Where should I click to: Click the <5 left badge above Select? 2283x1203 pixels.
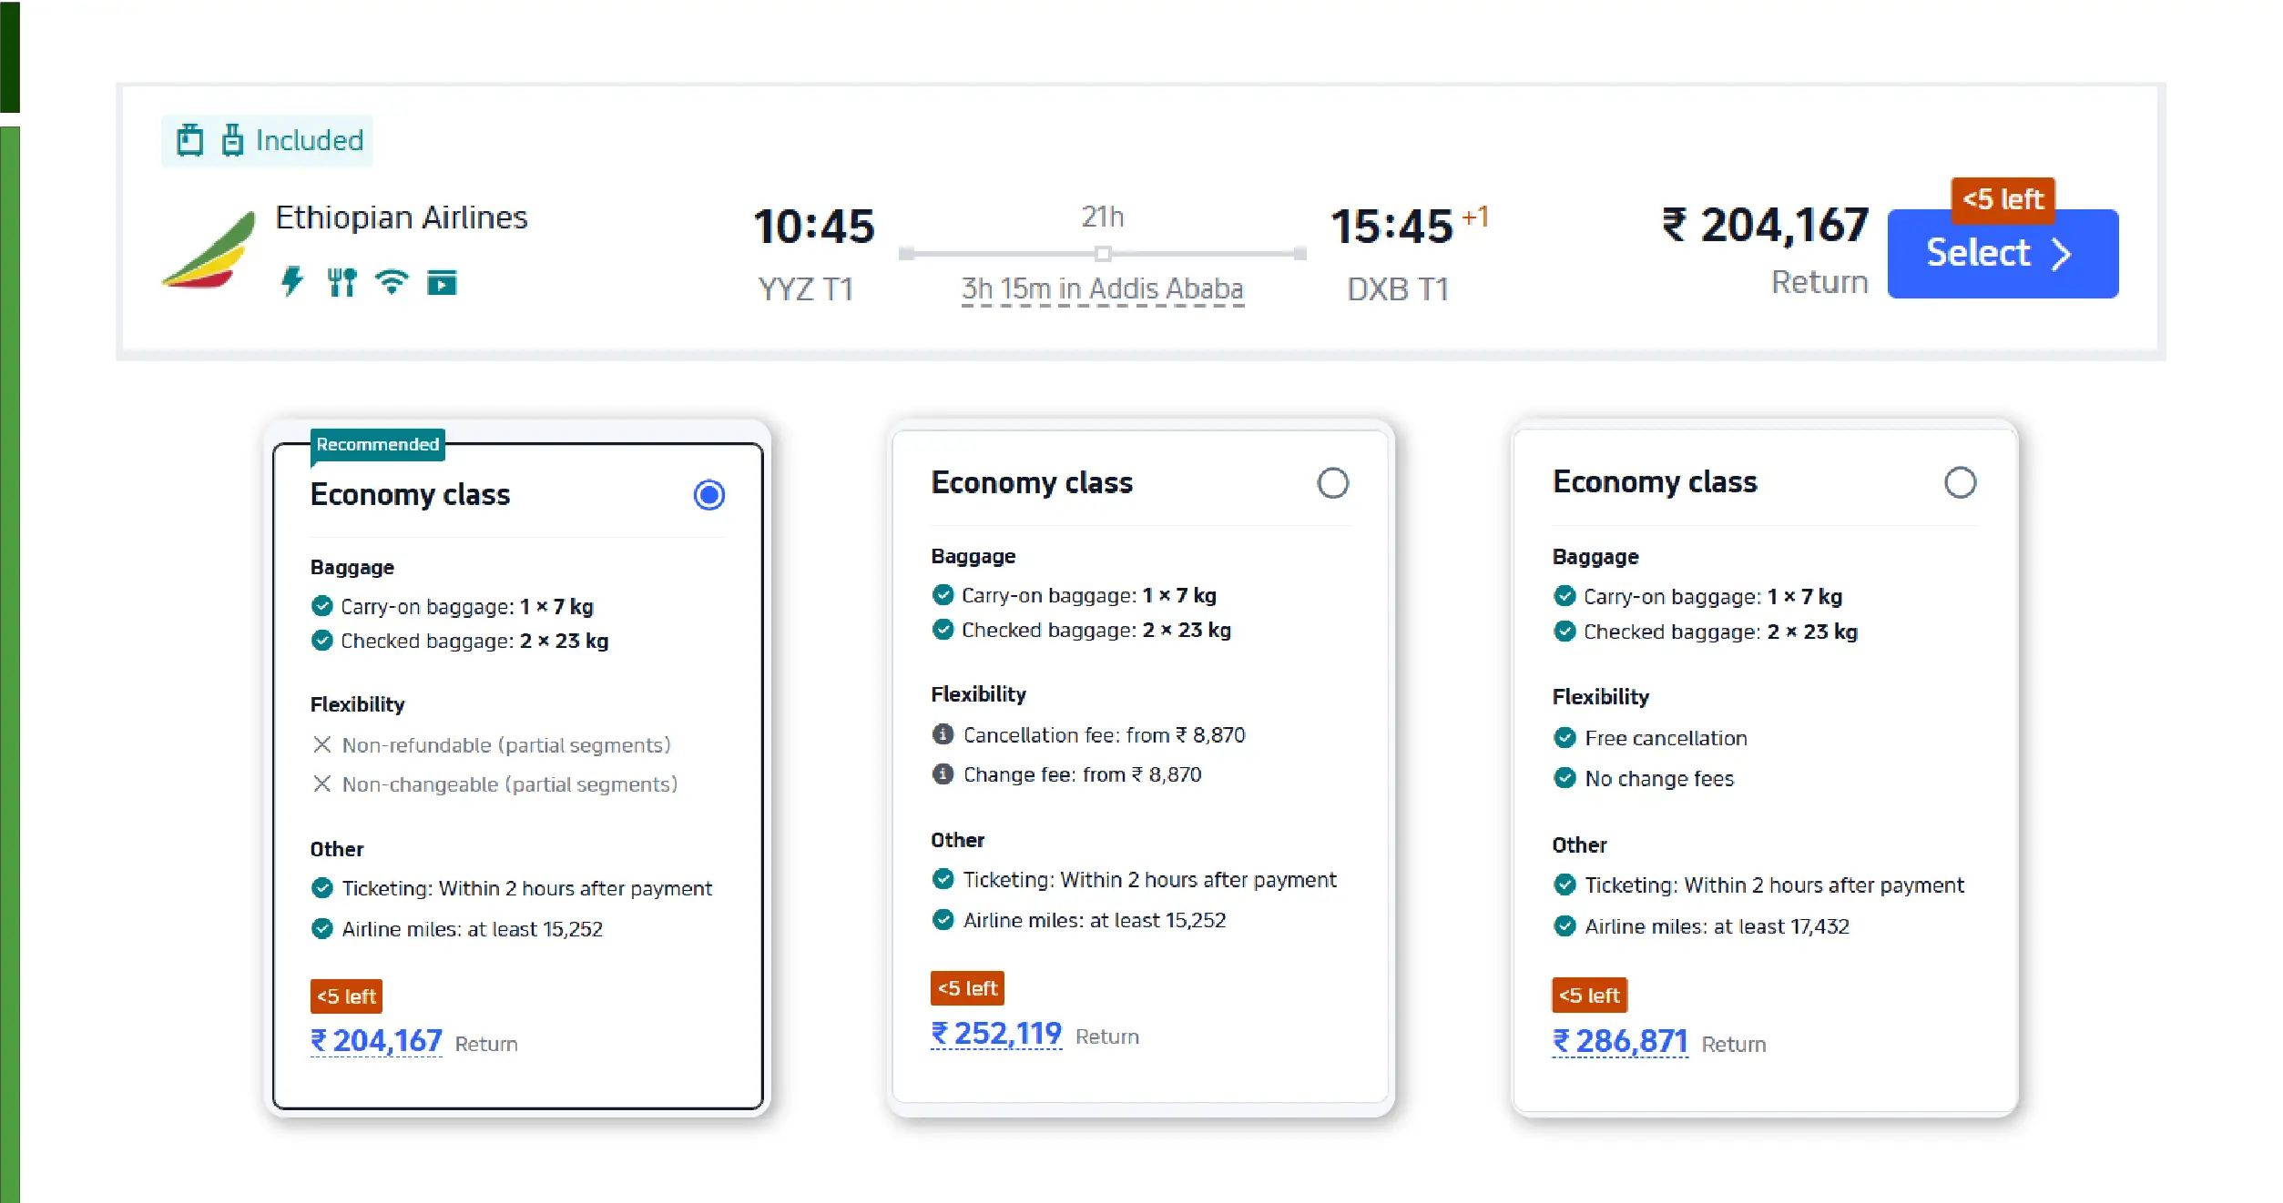coord(2002,199)
